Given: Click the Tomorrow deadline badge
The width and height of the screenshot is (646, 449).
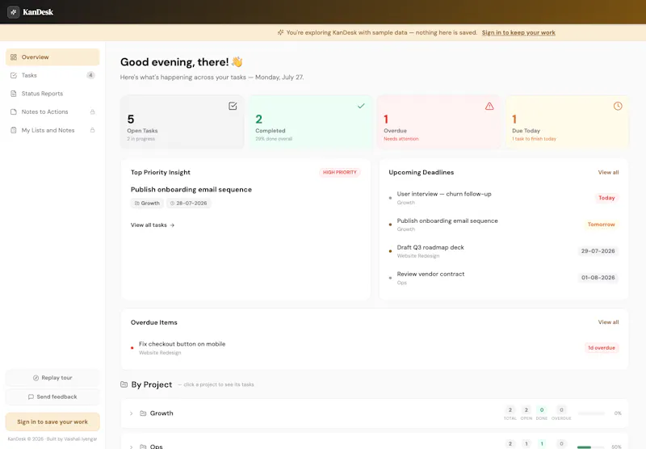Looking at the screenshot, I should tap(601, 224).
